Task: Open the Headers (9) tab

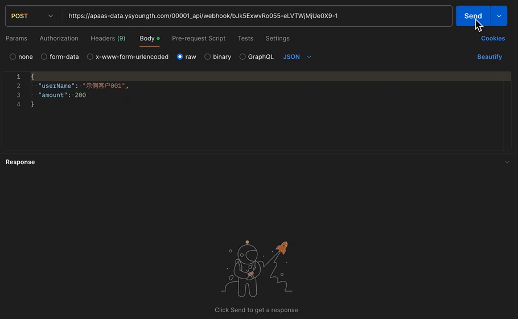Action: (108, 38)
